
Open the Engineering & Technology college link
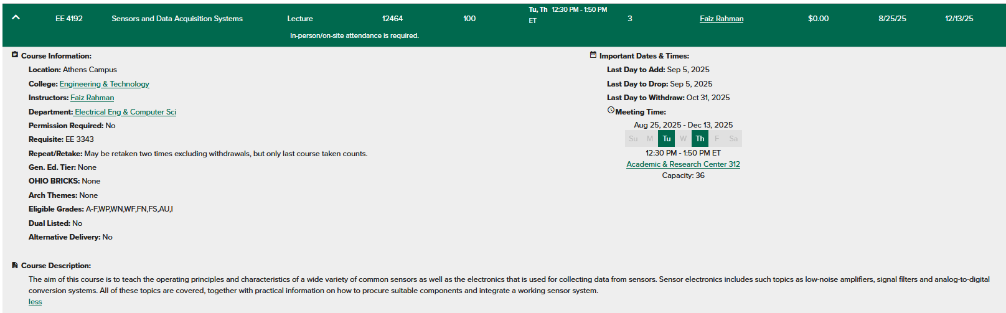point(104,84)
